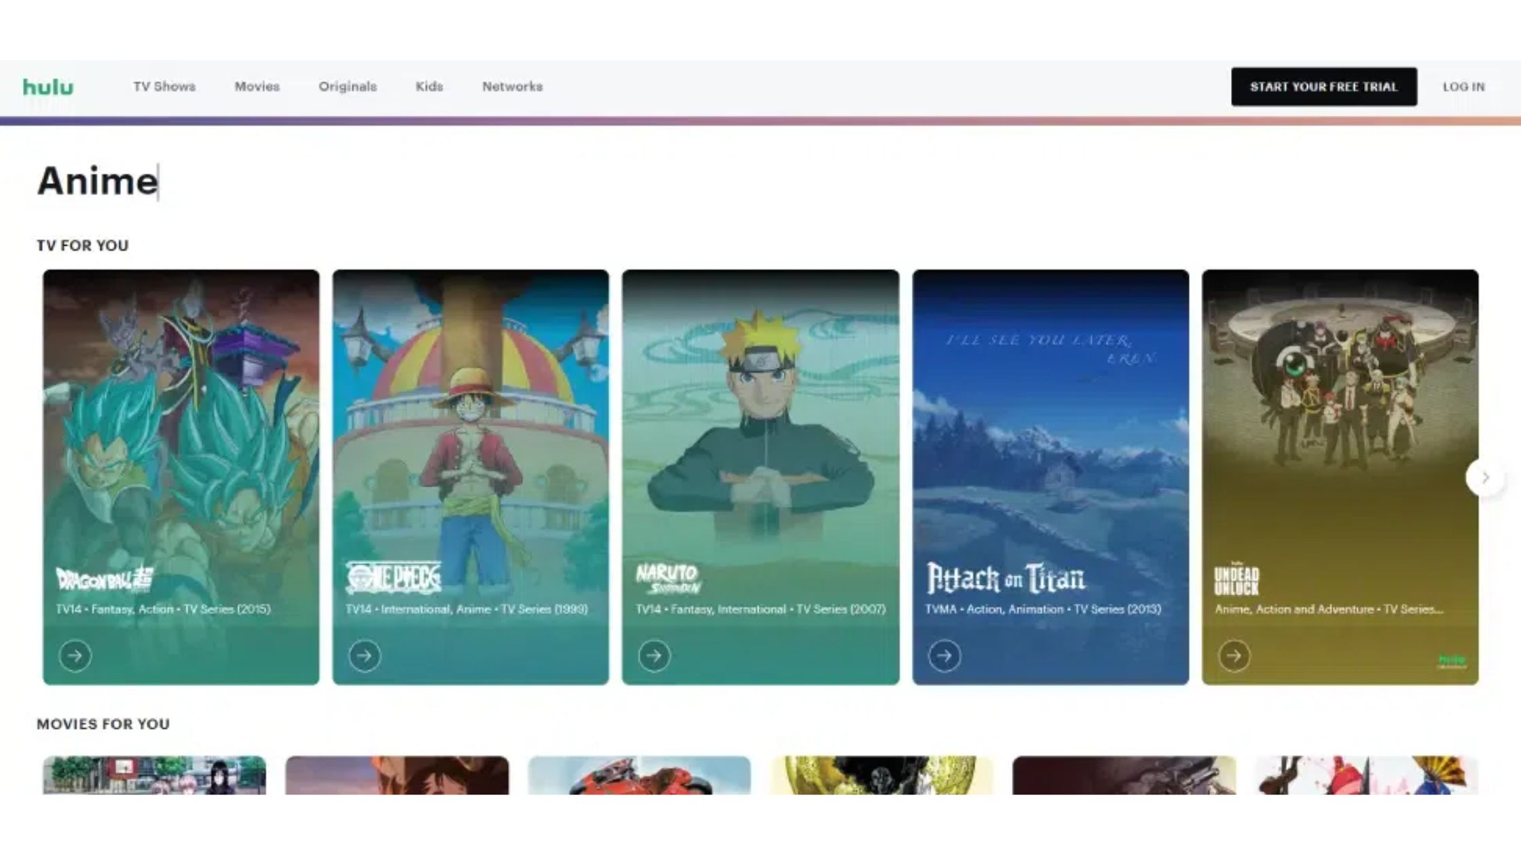Click Start Your Free Trial button

tap(1324, 86)
